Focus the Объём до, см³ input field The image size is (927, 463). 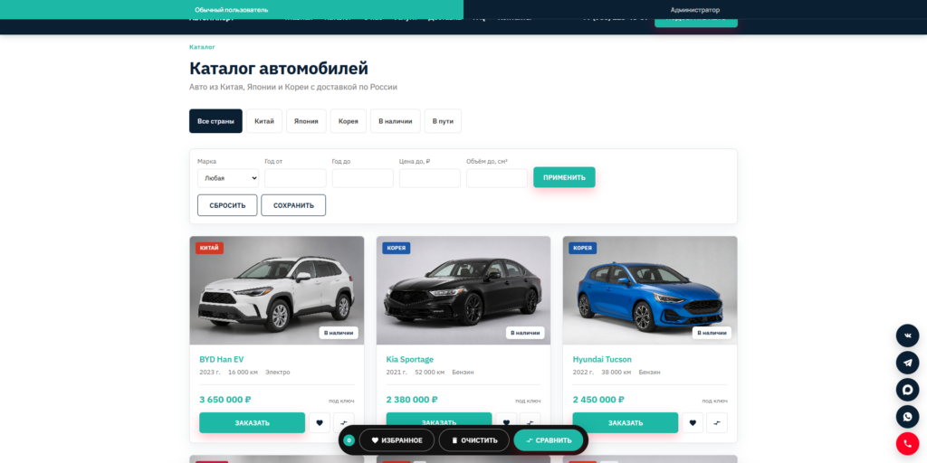pyautogui.click(x=497, y=178)
